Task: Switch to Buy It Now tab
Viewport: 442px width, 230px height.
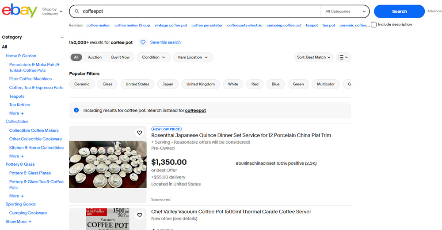Action: coord(120,57)
